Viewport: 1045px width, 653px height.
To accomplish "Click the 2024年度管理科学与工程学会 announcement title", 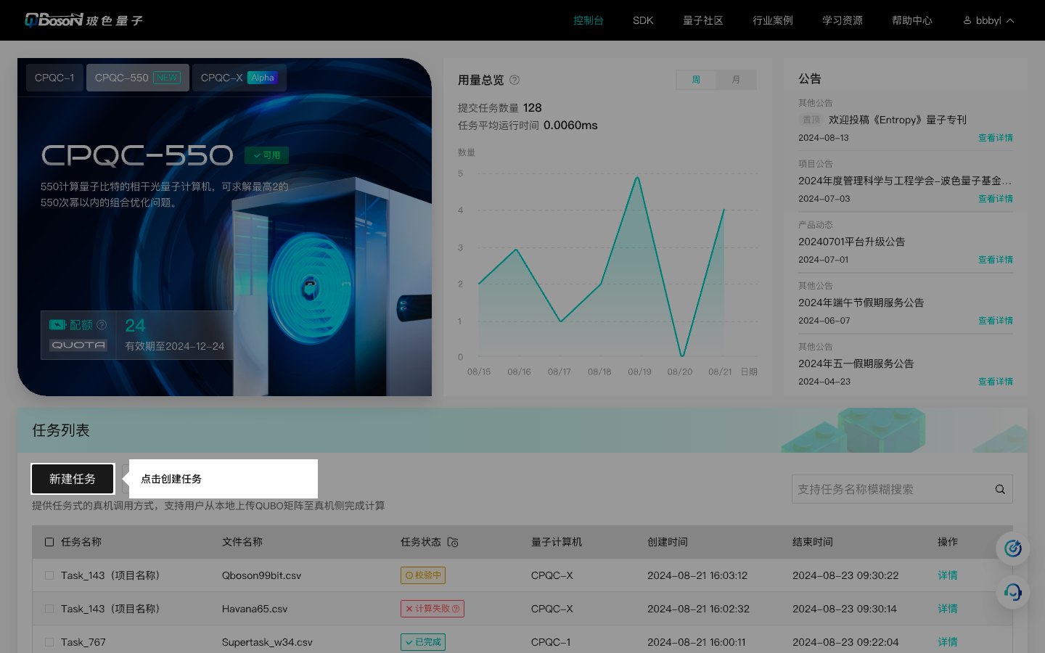I will (905, 181).
